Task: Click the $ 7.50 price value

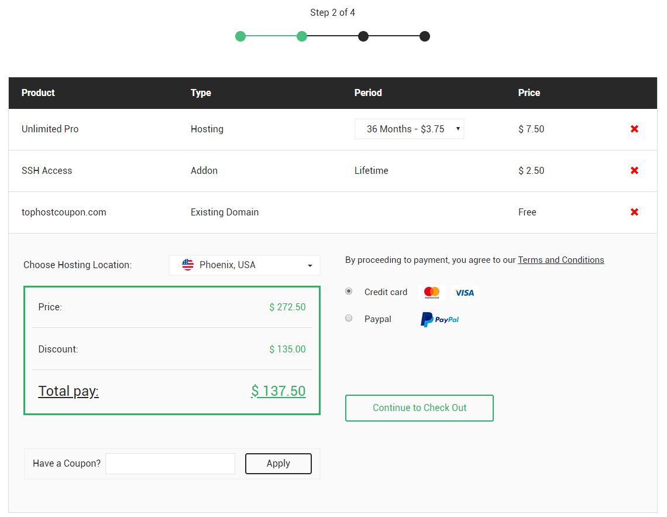Action: click(x=531, y=129)
